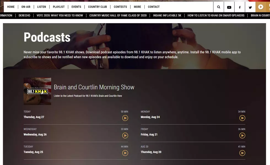
Task: Open the Facebook page icon
Action: point(239,7)
